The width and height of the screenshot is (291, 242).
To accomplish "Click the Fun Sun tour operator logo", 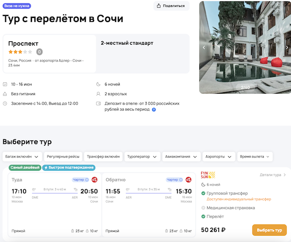I will coord(208,175).
